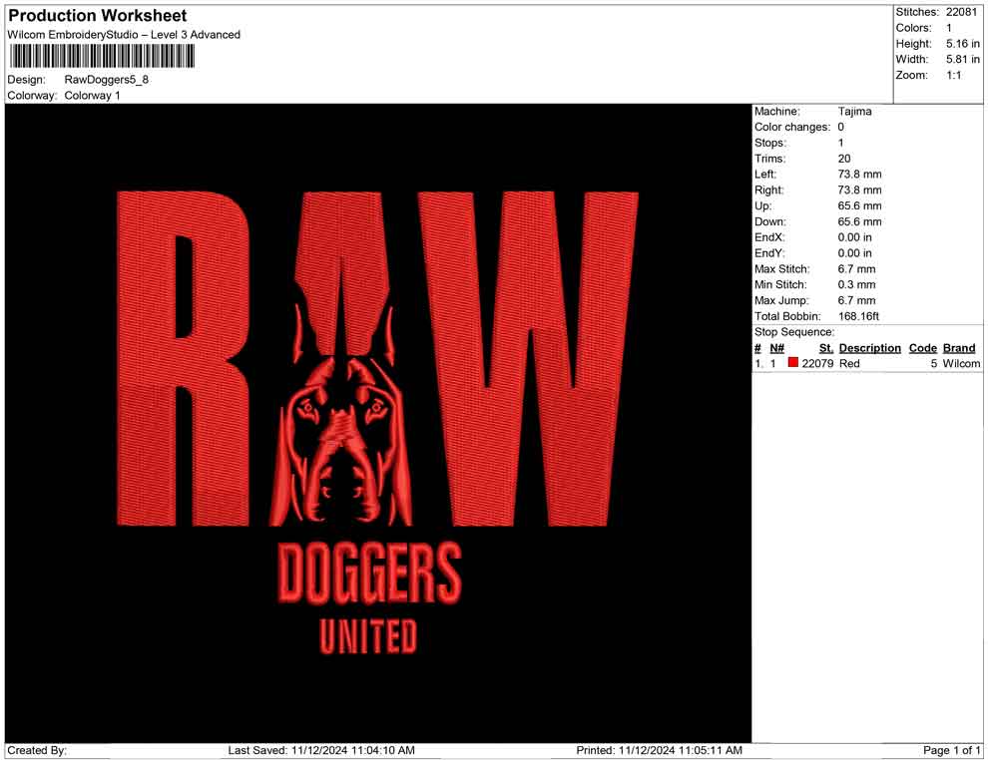Click the Height value 5.16 in
Viewport: 988px width, 760px height.
(x=962, y=44)
